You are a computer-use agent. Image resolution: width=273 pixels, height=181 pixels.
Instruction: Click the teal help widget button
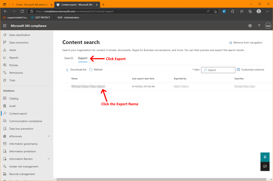pos(265,157)
